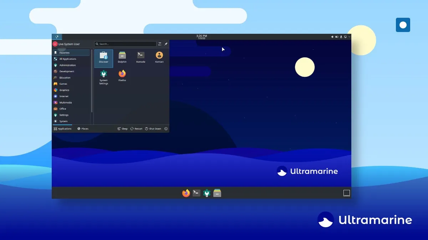Viewport: 428px width, 240px height.
Task: Click inside the Search field
Action: (125, 44)
